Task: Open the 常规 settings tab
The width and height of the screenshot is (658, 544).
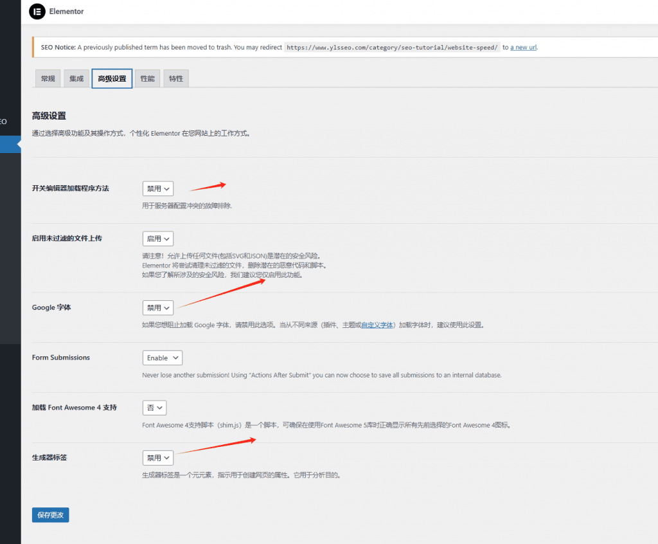Action: [48, 78]
